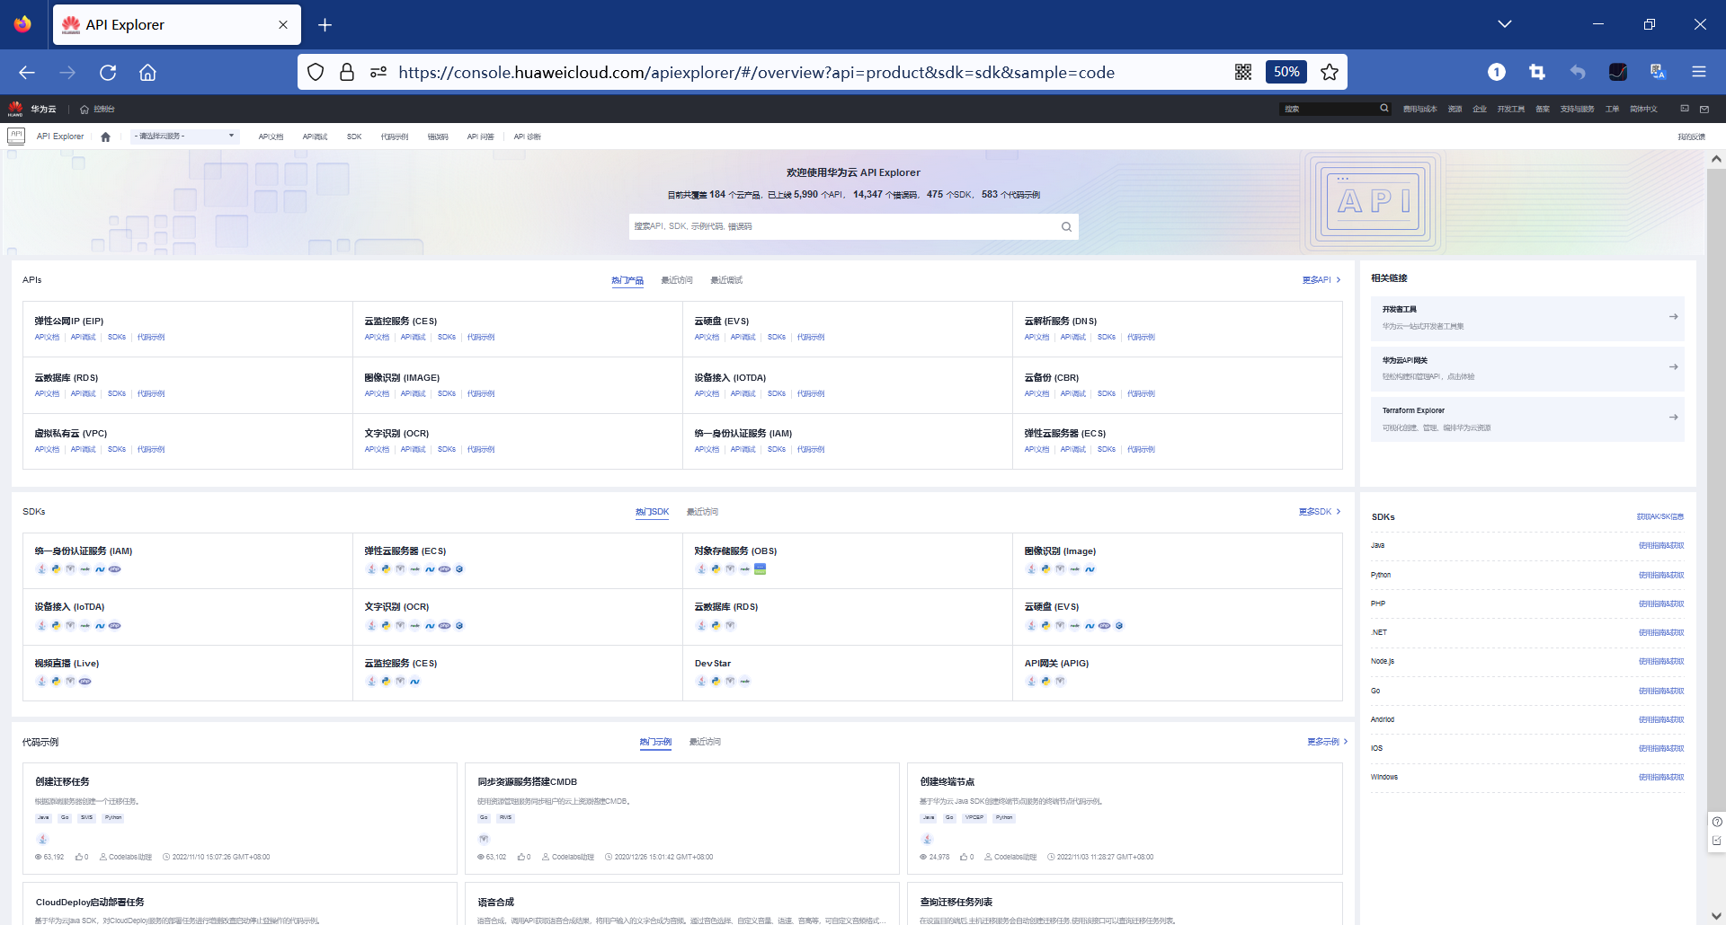Open 更多API chevron link
The image size is (1726, 925).
(1321, 280)
